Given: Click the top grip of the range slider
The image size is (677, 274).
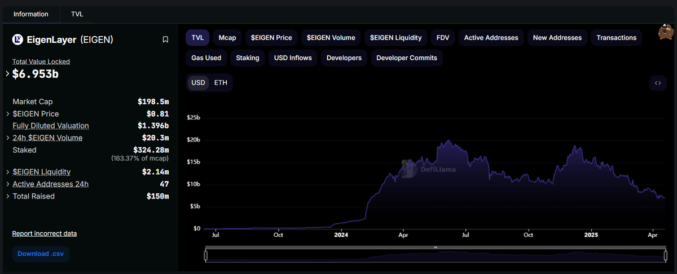Looking at the screenshot, I should (x=435, y=247).
